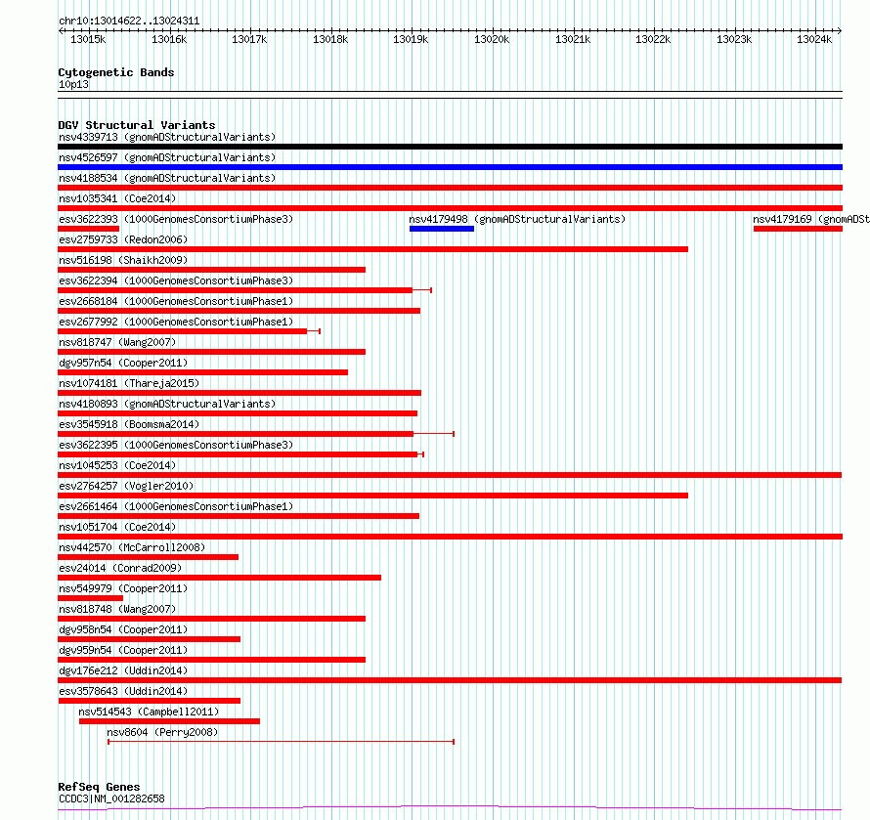Click the thin nsv8604 variant line
Image resolution: width=870 pixels, height=820 pixels.
click(282, 742)
